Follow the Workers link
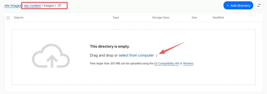 (188, 64)
